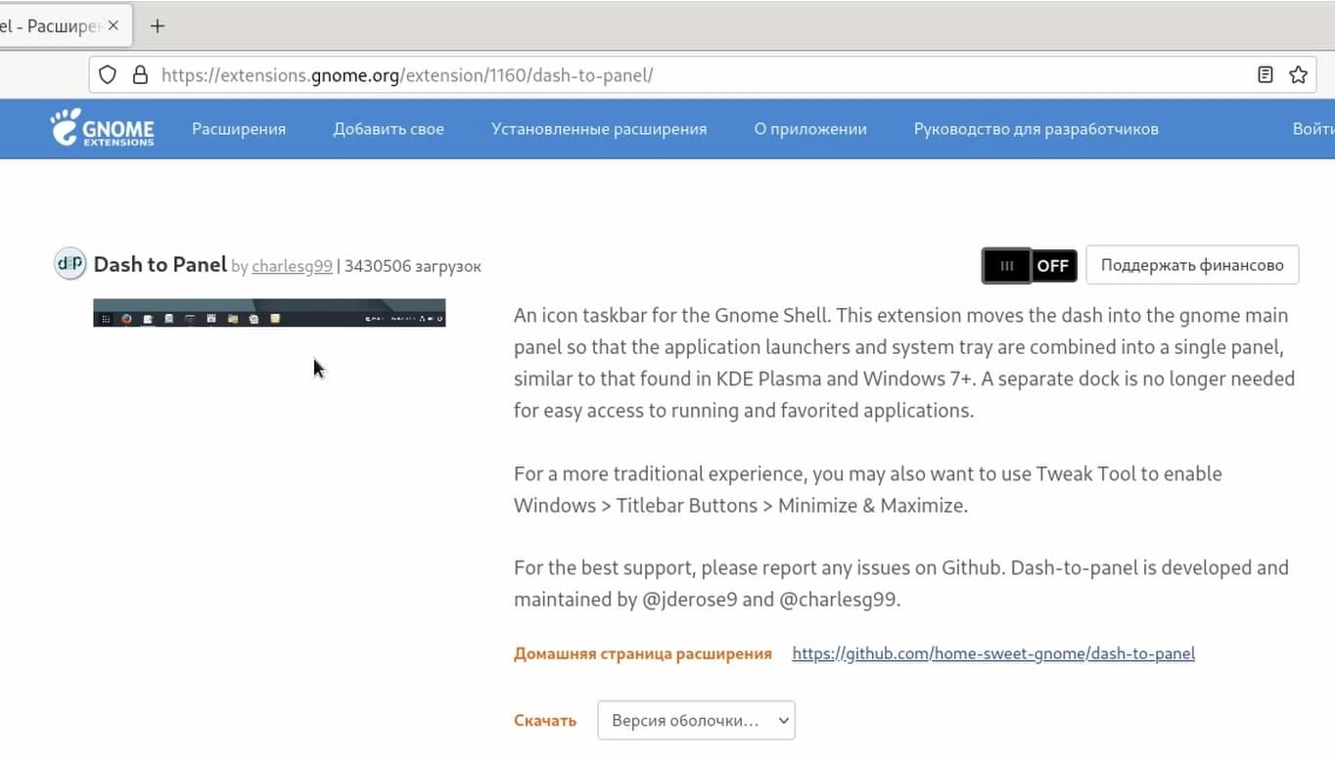Click Поддержать финансово button
The height and width of the screenshot is (761, 1335).
point(1192,265)
